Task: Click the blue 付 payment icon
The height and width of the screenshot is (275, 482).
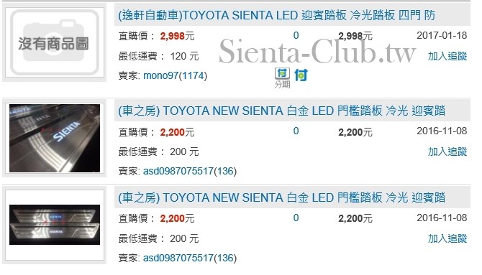Action: pos(301,75)
